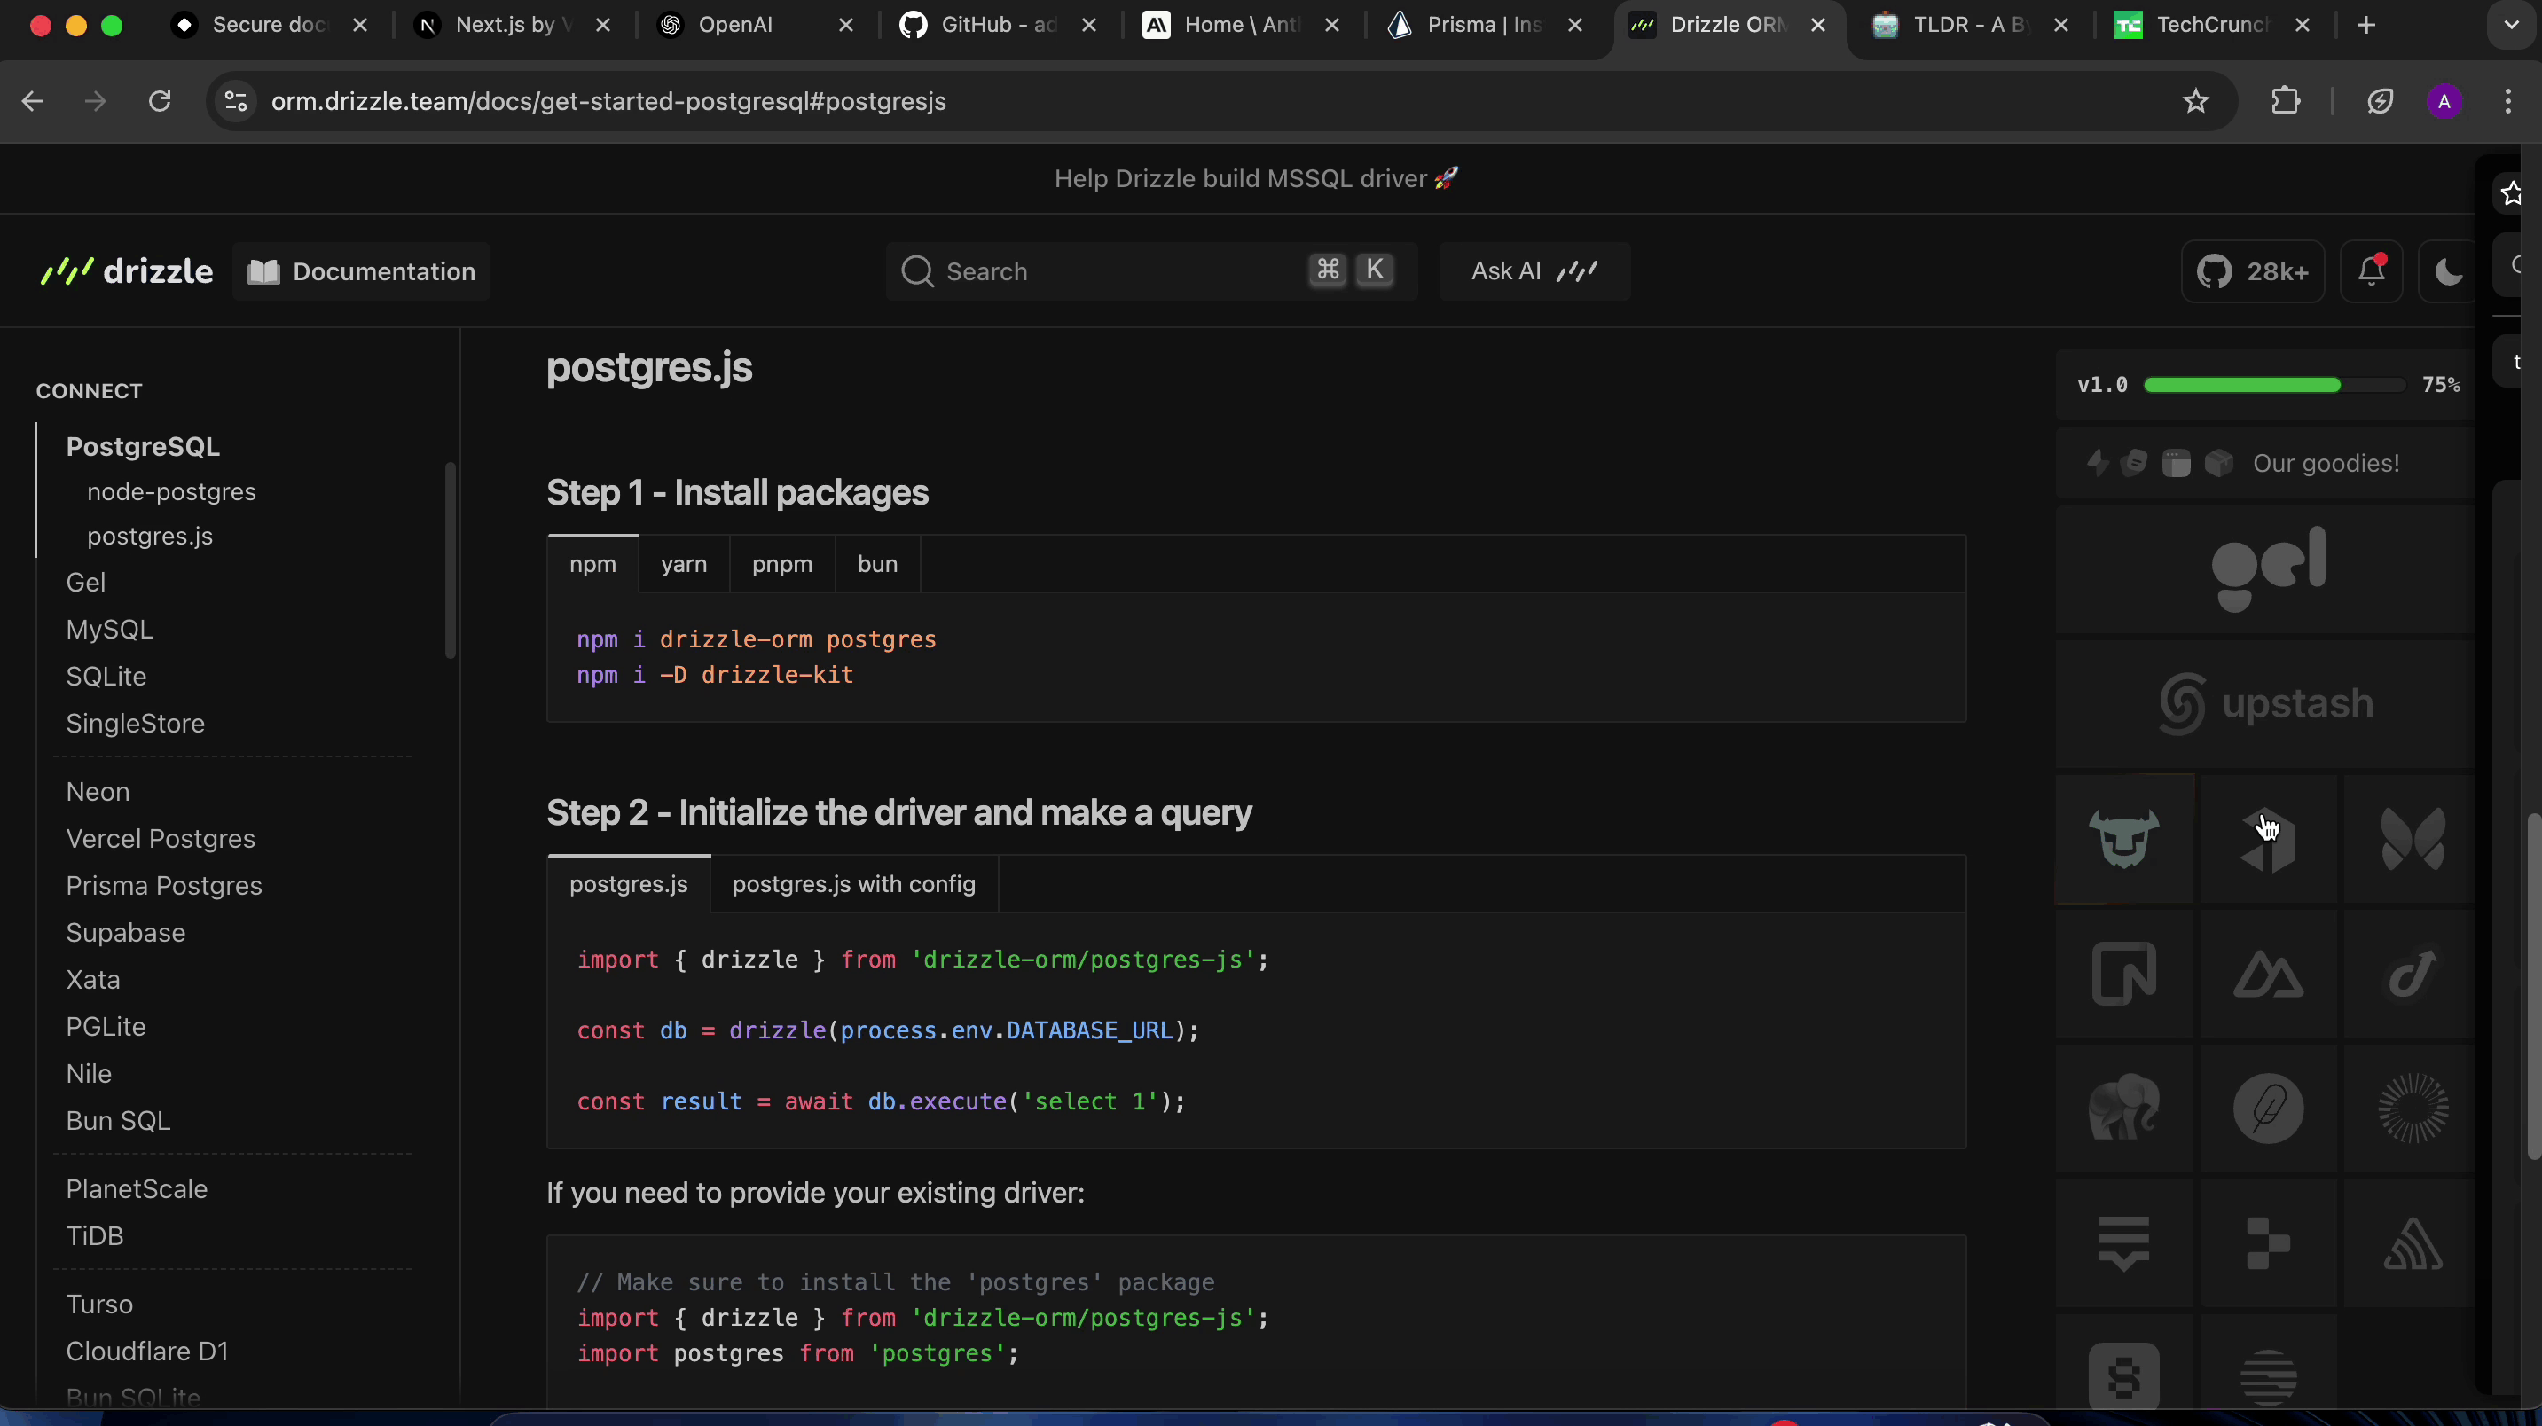Open the Chrome three-dot menu

click(2507, 102)
